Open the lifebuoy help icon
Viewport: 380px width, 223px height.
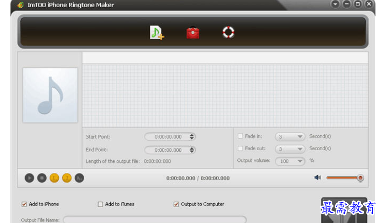coord(228,32)
